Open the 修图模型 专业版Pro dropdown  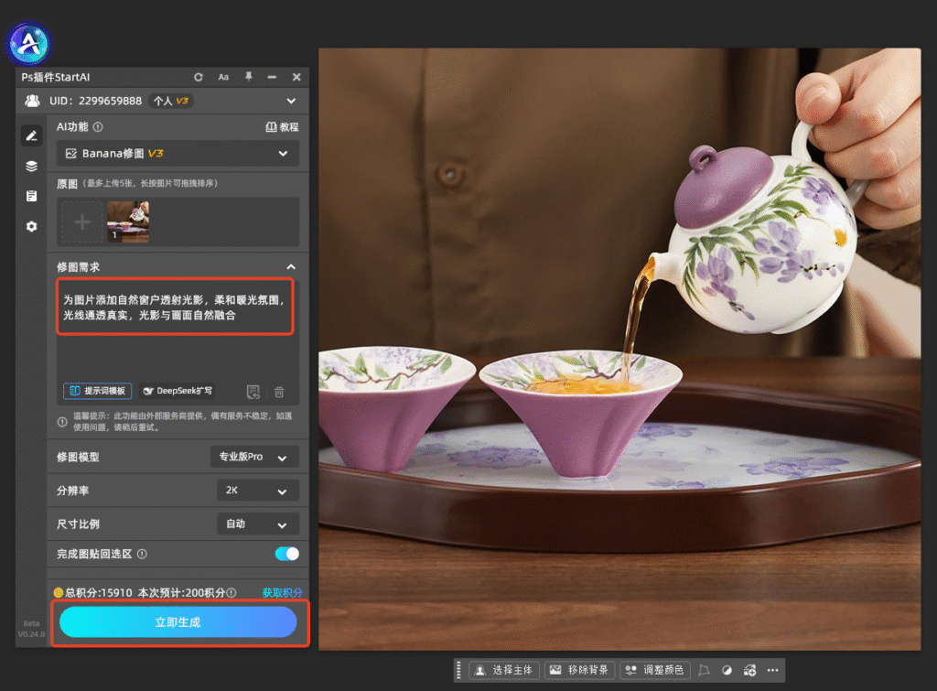coord(254,457)
